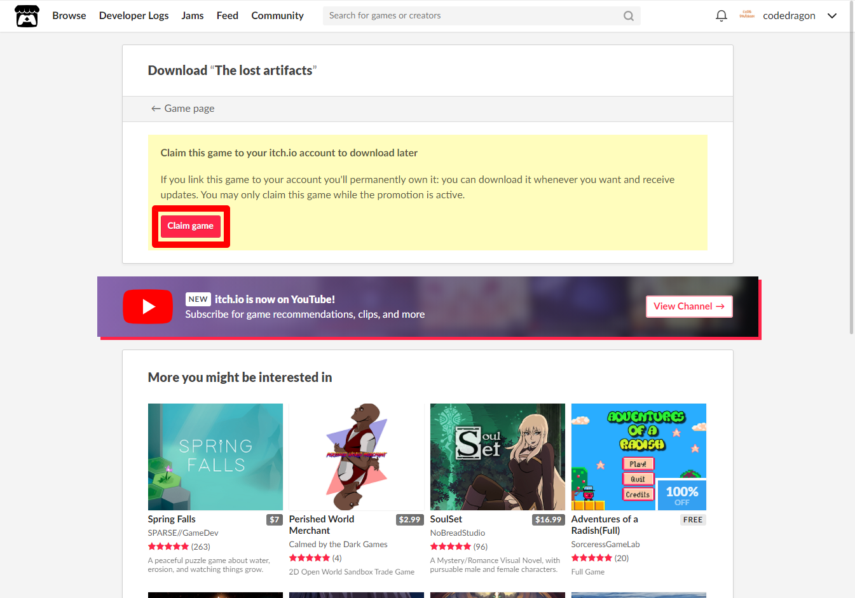Open Adventures of a Radish thumbnail
The image size is (855, 598).
pos(639,457)
